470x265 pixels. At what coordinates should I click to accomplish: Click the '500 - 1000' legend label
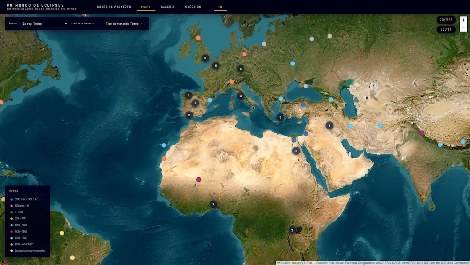pyautogui.click(x=20, y=219)
